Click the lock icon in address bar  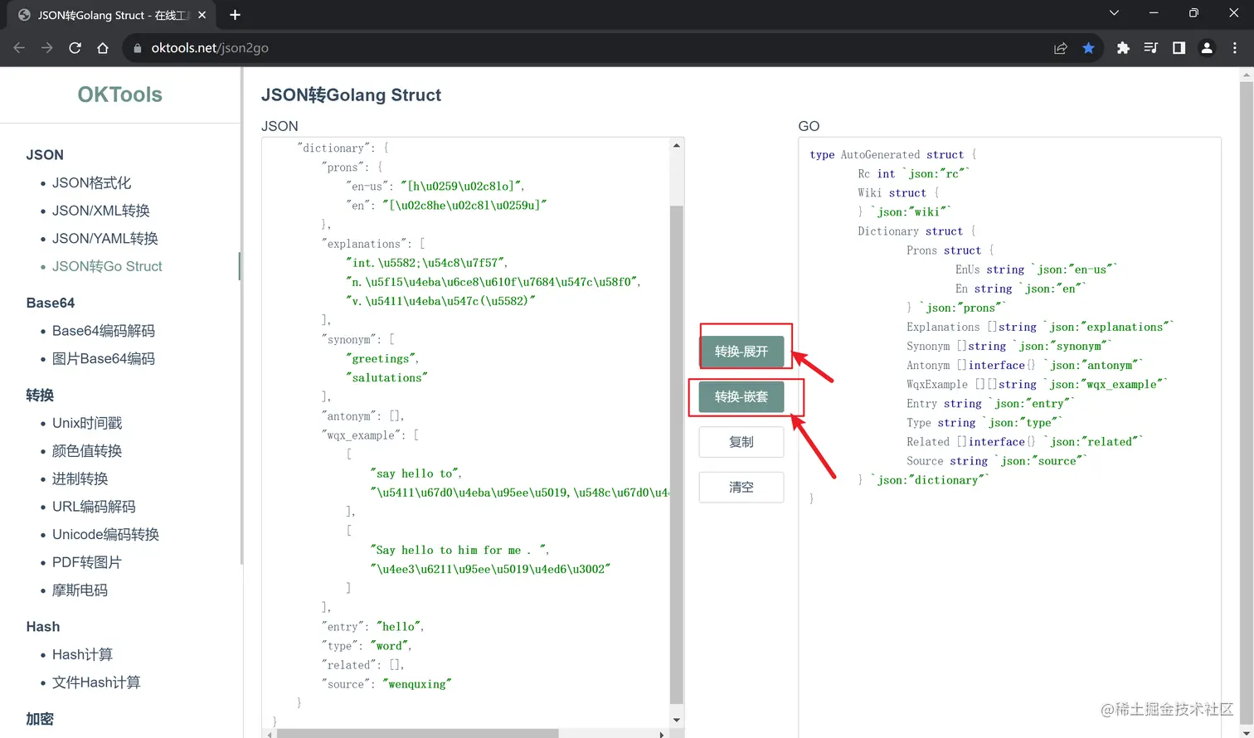[138, 48]
